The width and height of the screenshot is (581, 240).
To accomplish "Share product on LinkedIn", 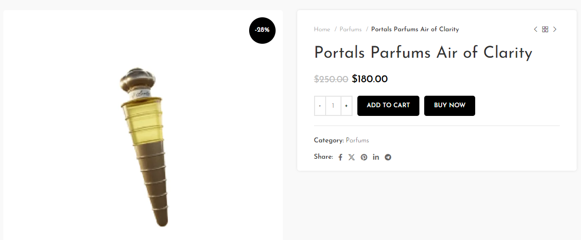I will [x=376, y=157].
